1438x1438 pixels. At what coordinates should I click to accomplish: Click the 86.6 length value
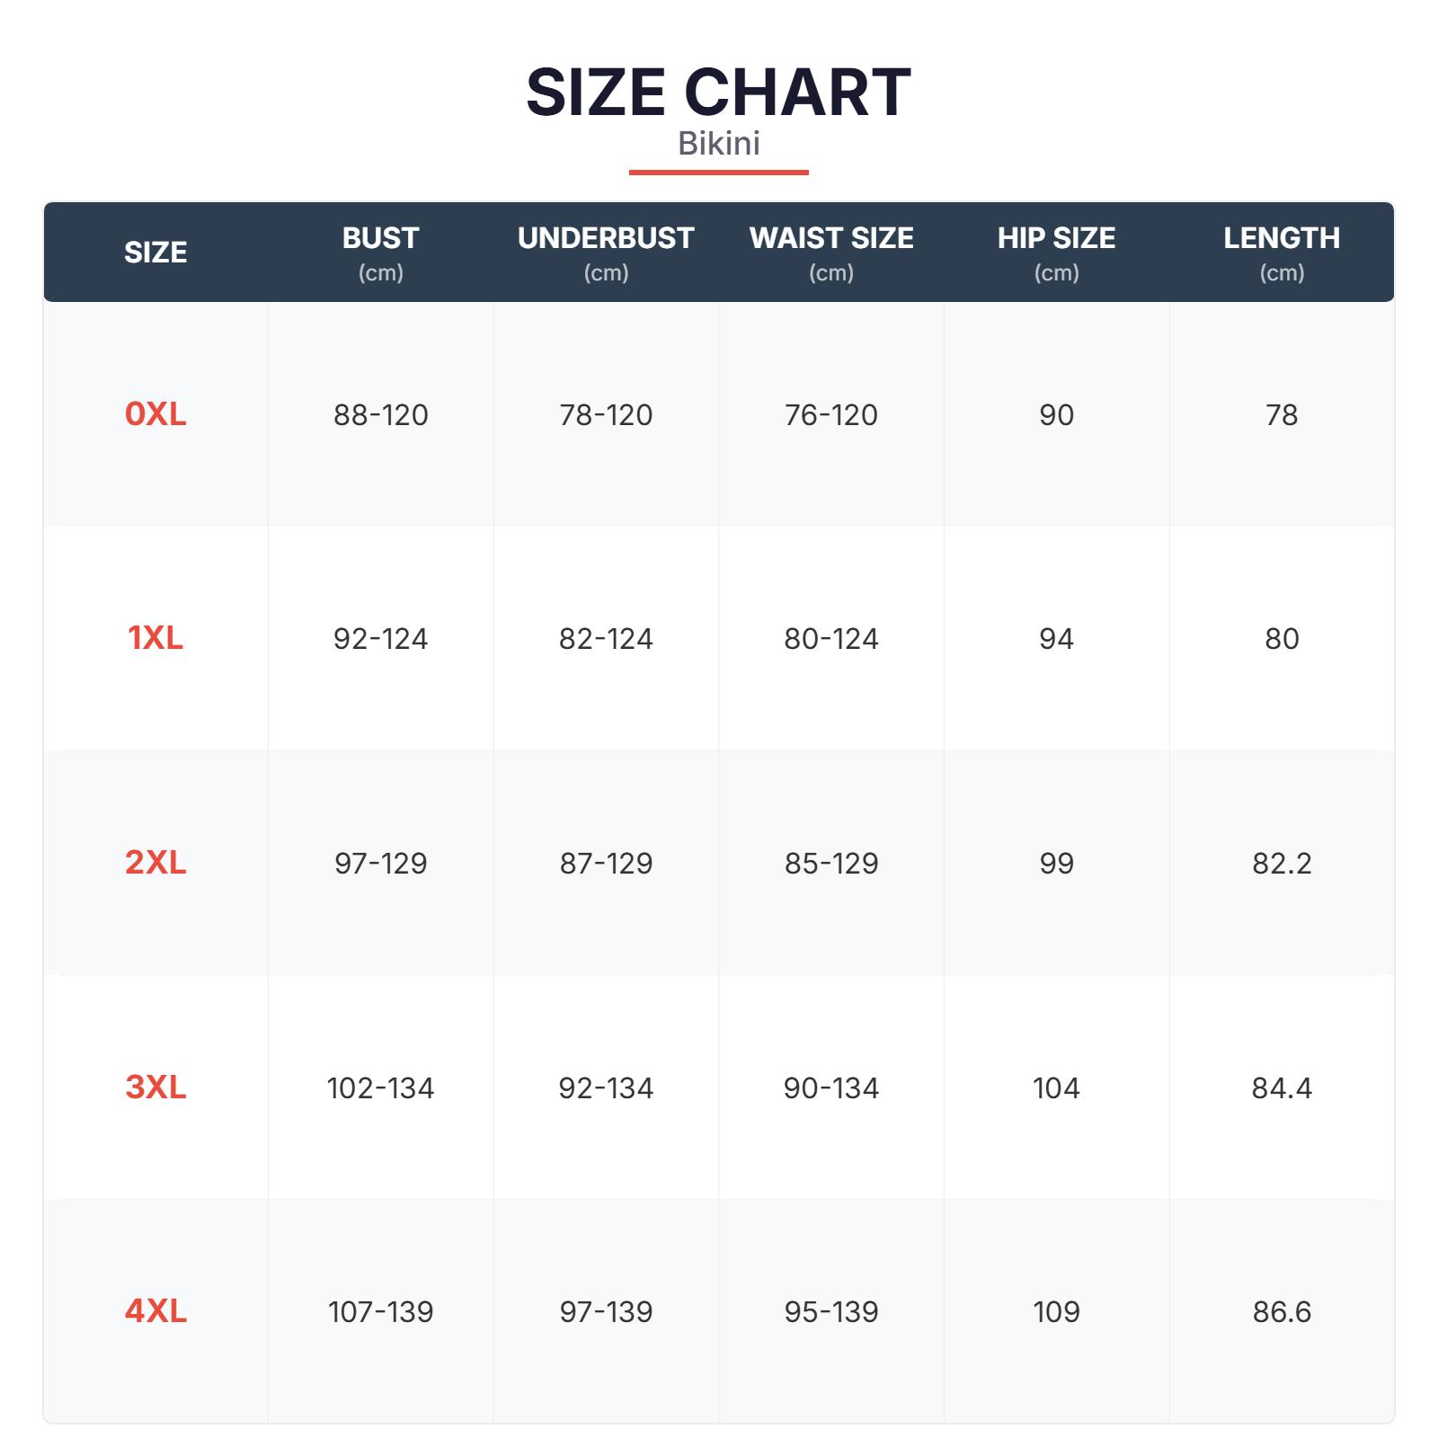pos(1282,1312)
